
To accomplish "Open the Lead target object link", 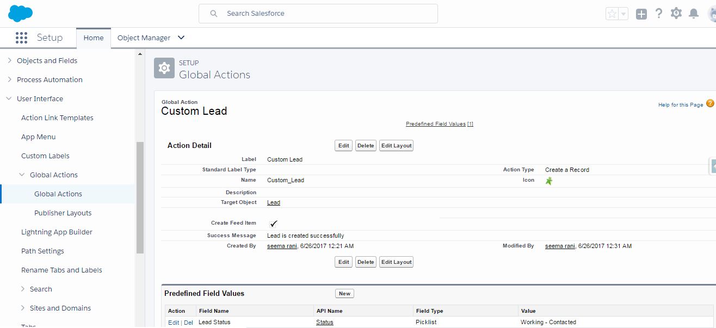I will pyautogui.click(x=273, y=202).
